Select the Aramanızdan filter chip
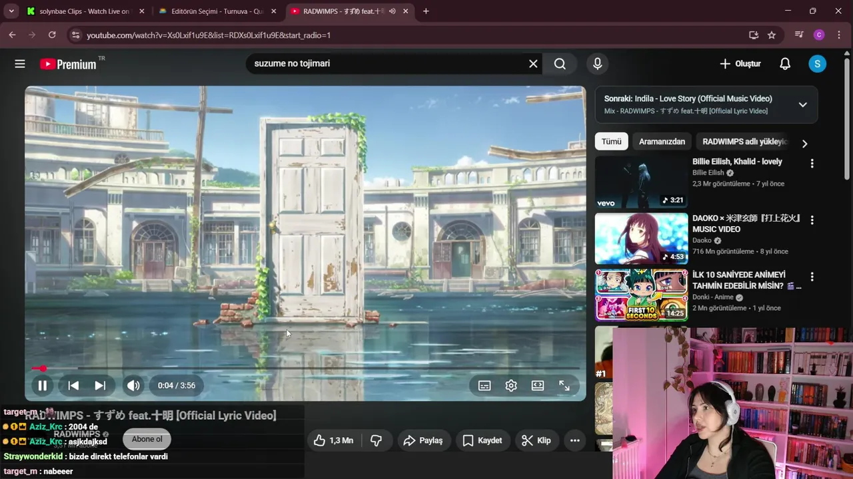Image resolution: width=853 pixels, height=479 pixels. point(662,142)
